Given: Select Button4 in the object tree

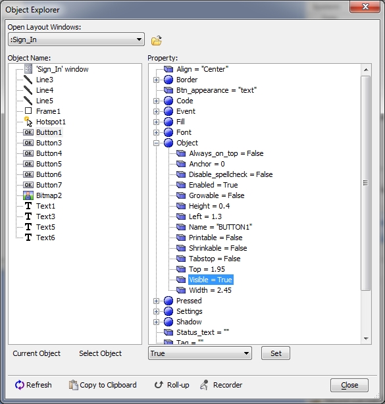Looking at the screenshot, I should (49, 153).
